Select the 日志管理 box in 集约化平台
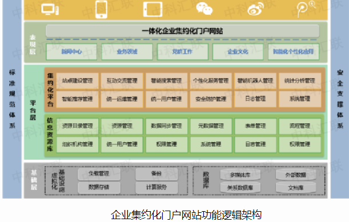 click(x=255, y=99)
